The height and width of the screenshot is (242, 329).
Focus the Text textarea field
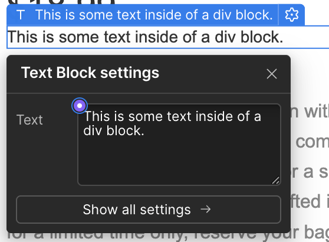coord(179,145)
